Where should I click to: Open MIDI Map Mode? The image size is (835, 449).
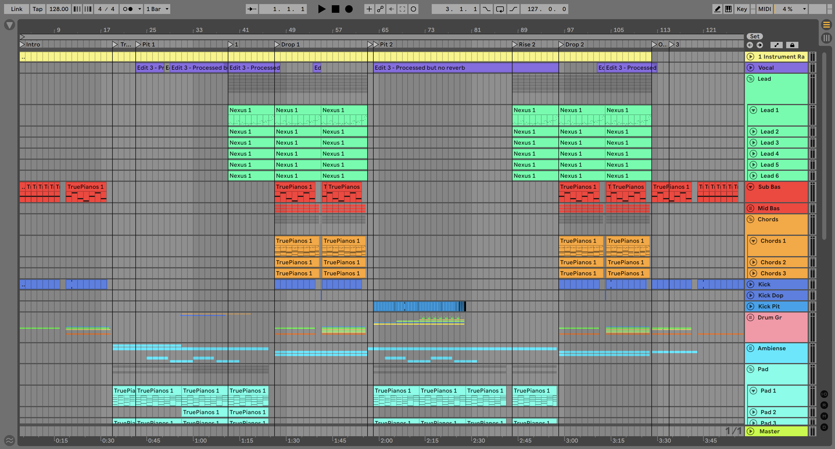tap(764, 9)
